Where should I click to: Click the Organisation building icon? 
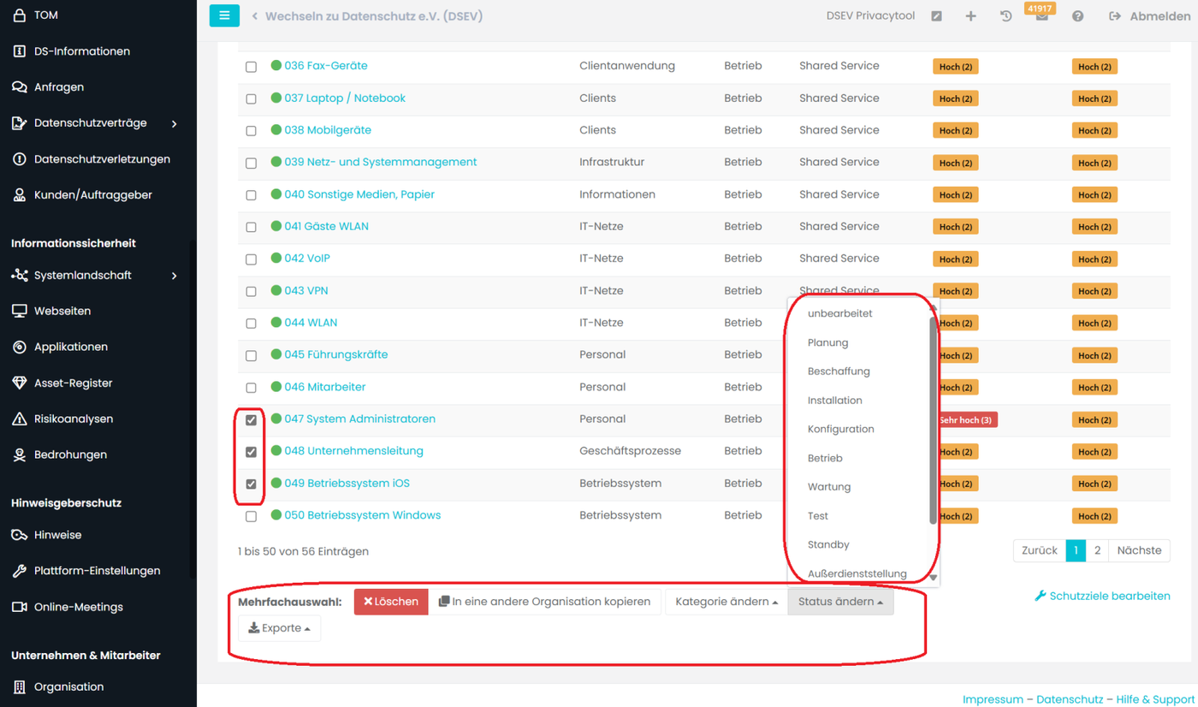coord(20,687)
